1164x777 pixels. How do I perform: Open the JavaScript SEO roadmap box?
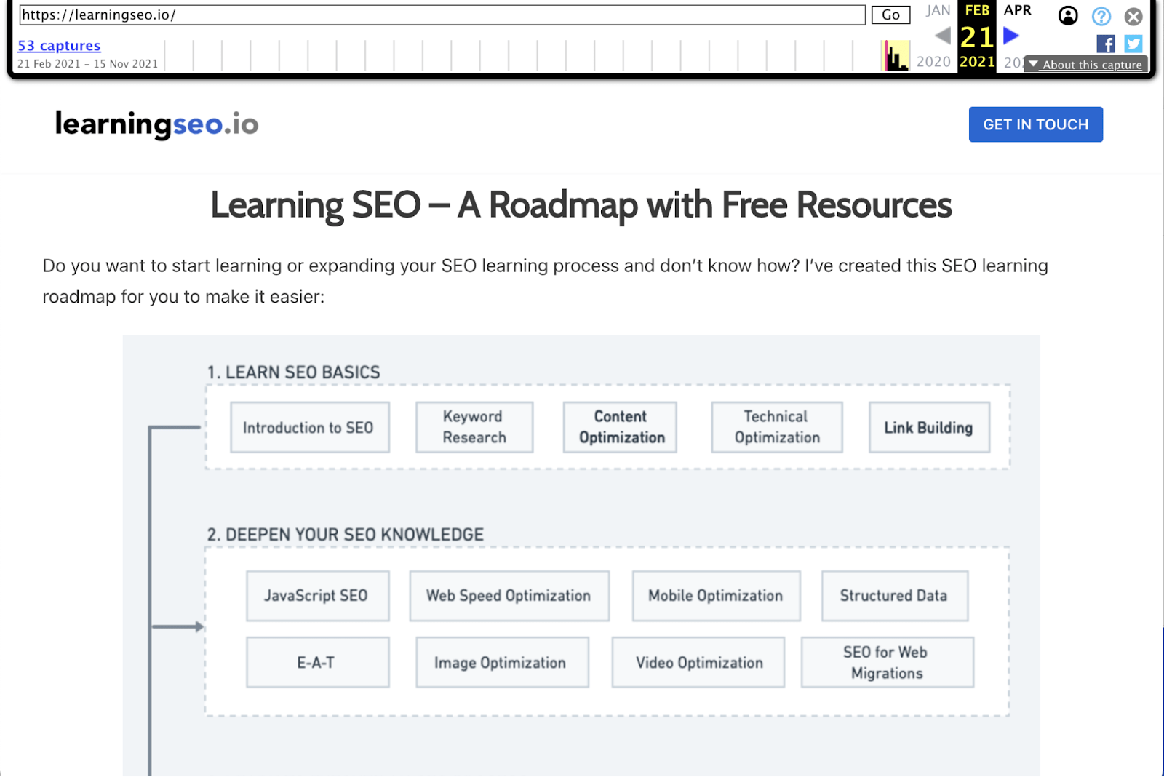pos(317,596)
